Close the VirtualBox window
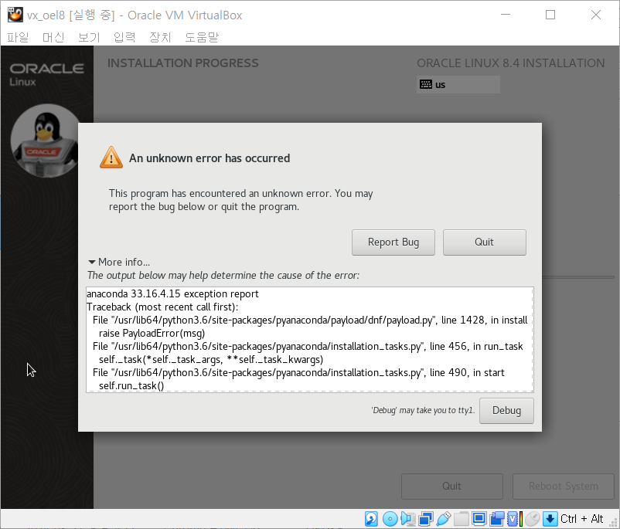Screen dimensions: 620x529 pyautogui.click(x=596, y=15)
